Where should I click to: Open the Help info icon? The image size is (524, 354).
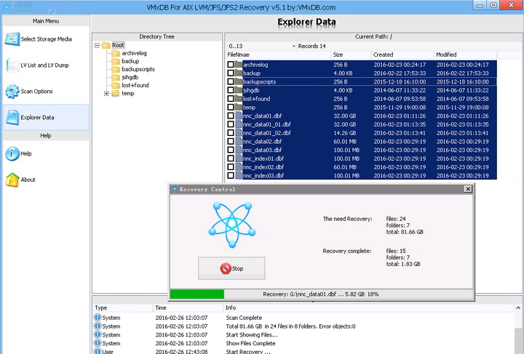tap(12, 153)
